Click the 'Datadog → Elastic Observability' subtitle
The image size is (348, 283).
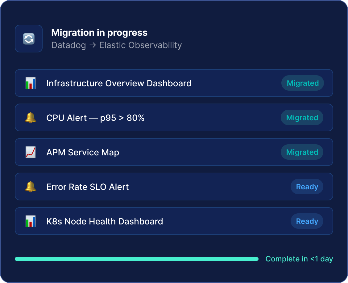[x=116, y=45]
